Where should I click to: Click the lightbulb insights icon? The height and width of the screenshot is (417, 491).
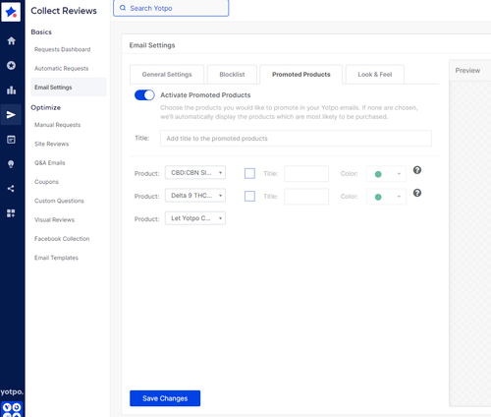point(11,164)
